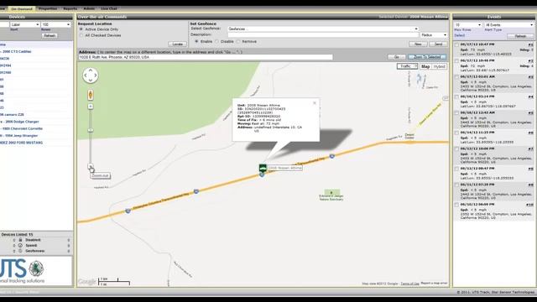Close the vehicle info popup bubble
Image resolution: width=537 pixels, height=302 pixels.
pos(315,103)
